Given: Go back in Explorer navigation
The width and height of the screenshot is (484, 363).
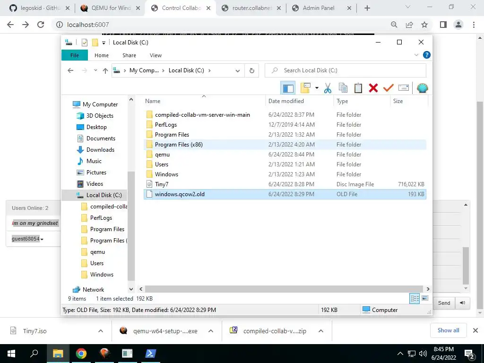Looking at the screenshot, I should (x=70, y=70).
